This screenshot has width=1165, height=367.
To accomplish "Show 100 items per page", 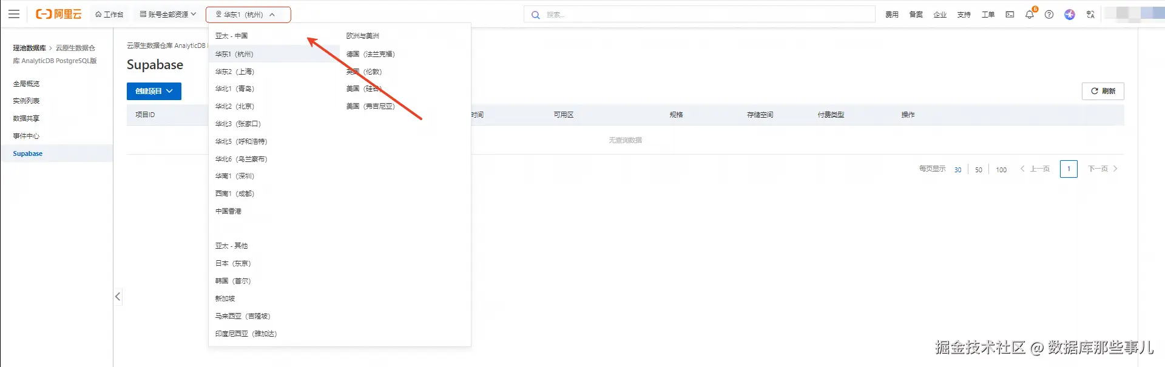I will click(x=1001, y=170).
